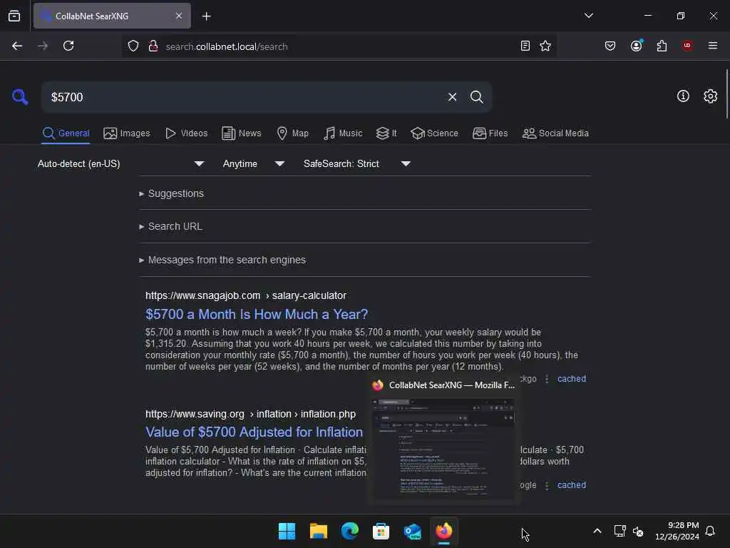
Task: Click the insecure connection padlock icon
Action: [x=153, y=46]
